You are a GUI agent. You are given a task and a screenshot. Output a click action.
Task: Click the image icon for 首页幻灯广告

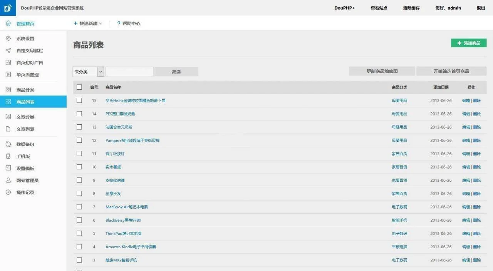click(x=8, y=62)
